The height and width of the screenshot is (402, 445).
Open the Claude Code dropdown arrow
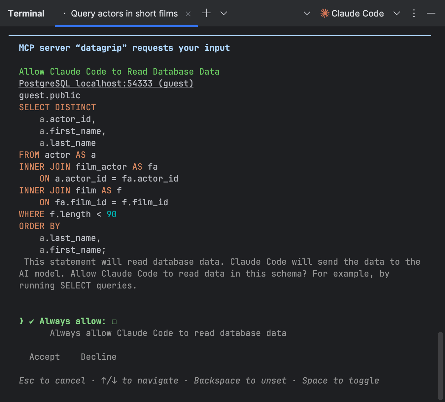(397, 13)
